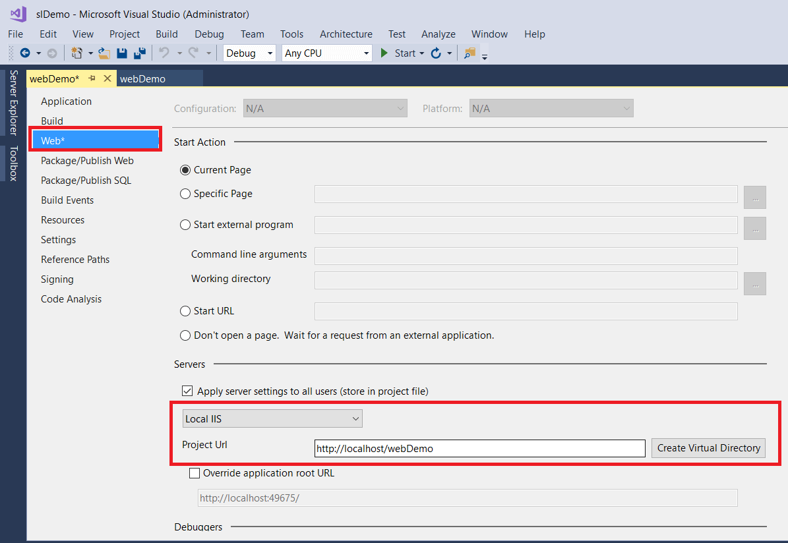Screen dimensions: 788x543
Task: Select Start external program radio button
Action: [185, 225]
